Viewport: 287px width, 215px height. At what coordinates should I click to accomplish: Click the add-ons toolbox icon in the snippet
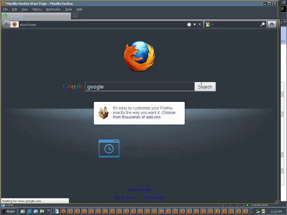point(103,113)
